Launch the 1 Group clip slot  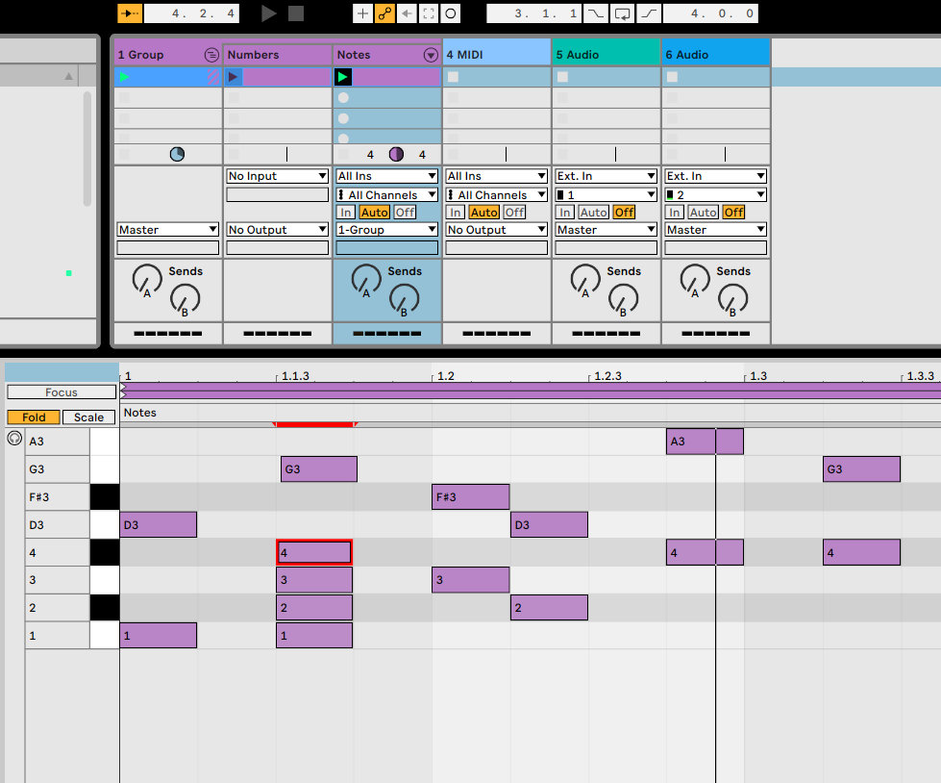coord(124,77)
